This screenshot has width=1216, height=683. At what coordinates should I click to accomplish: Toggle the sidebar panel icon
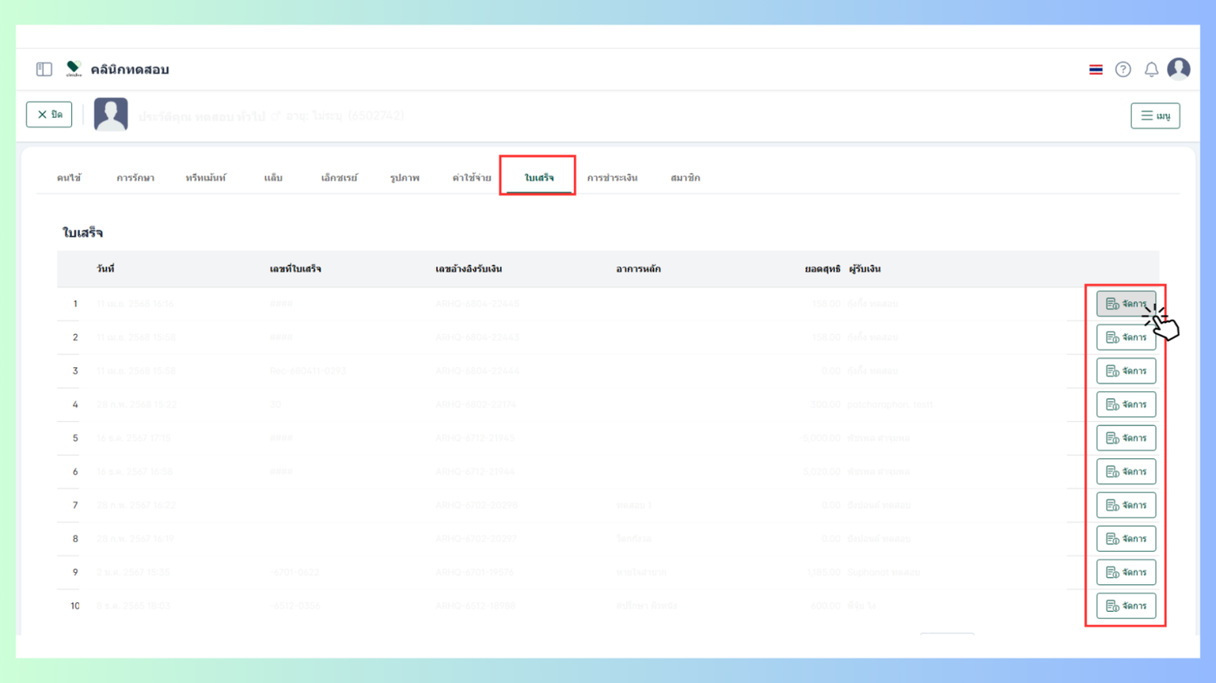(44, 69)
